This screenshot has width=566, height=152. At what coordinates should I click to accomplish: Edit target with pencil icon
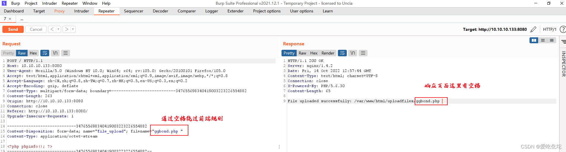point(533,29)
